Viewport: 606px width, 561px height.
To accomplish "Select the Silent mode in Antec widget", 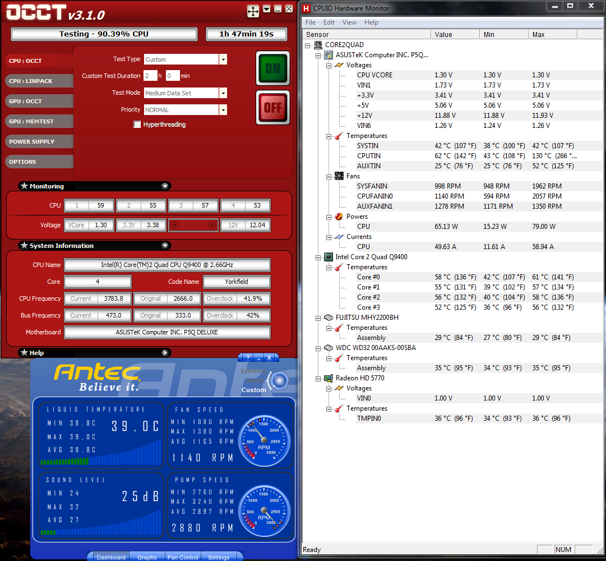I will tap(255, 380).
